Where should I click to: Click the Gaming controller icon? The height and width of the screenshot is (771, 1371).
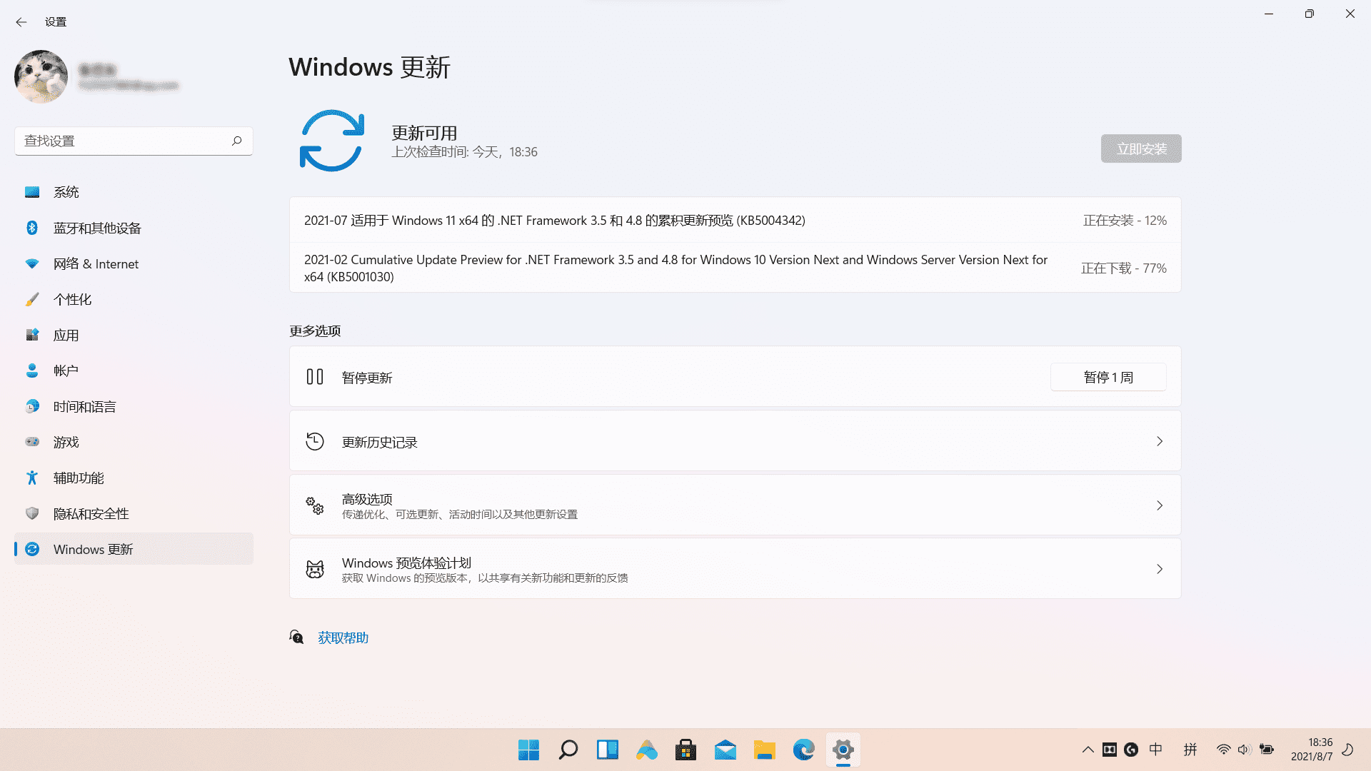tap(32, 442)
